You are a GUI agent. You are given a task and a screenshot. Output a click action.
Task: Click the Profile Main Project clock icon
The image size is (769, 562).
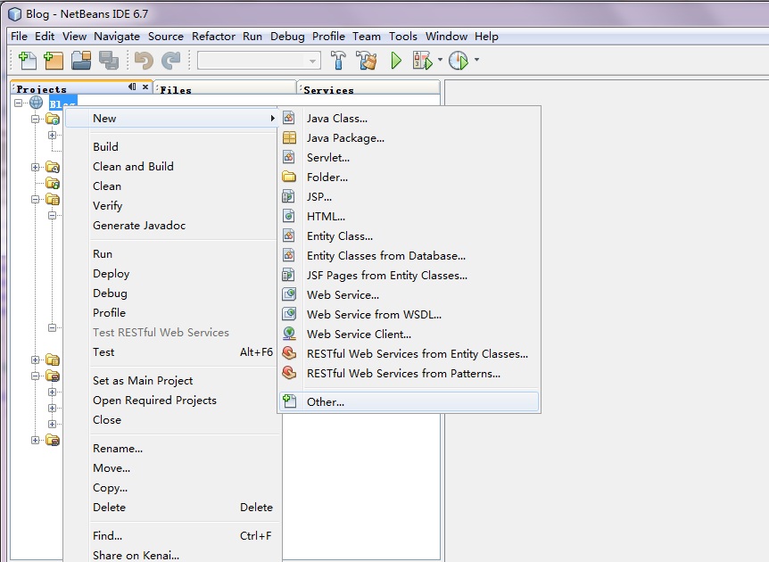click(459, 61)
